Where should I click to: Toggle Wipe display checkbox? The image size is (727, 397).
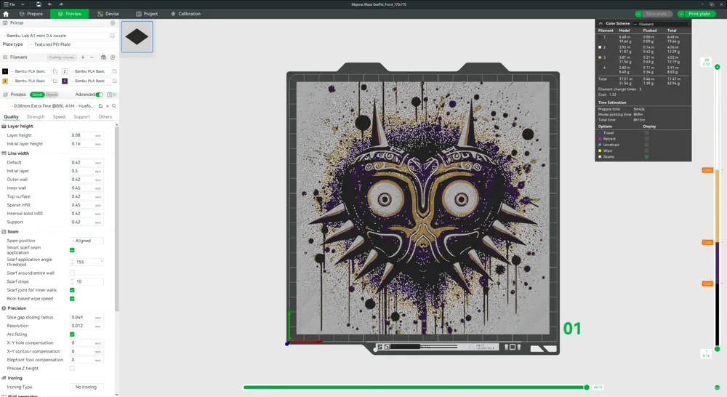(x=647, y=151)
